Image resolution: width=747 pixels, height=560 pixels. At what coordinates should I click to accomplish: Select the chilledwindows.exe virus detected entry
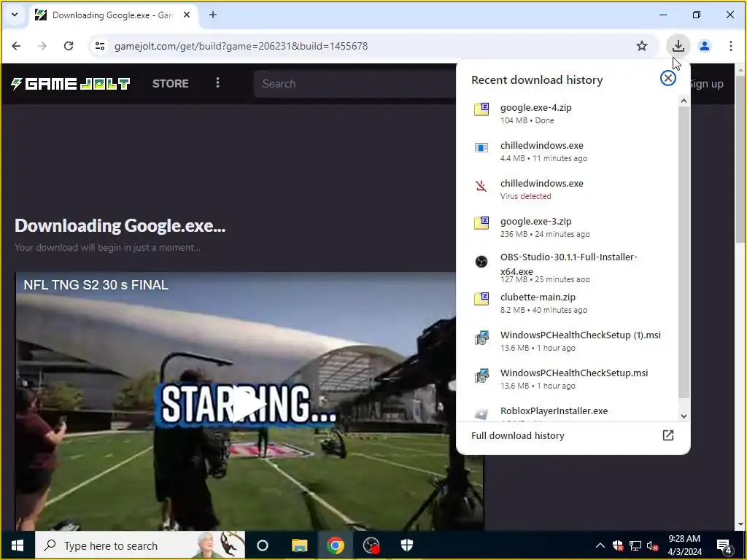coord(567,189)
